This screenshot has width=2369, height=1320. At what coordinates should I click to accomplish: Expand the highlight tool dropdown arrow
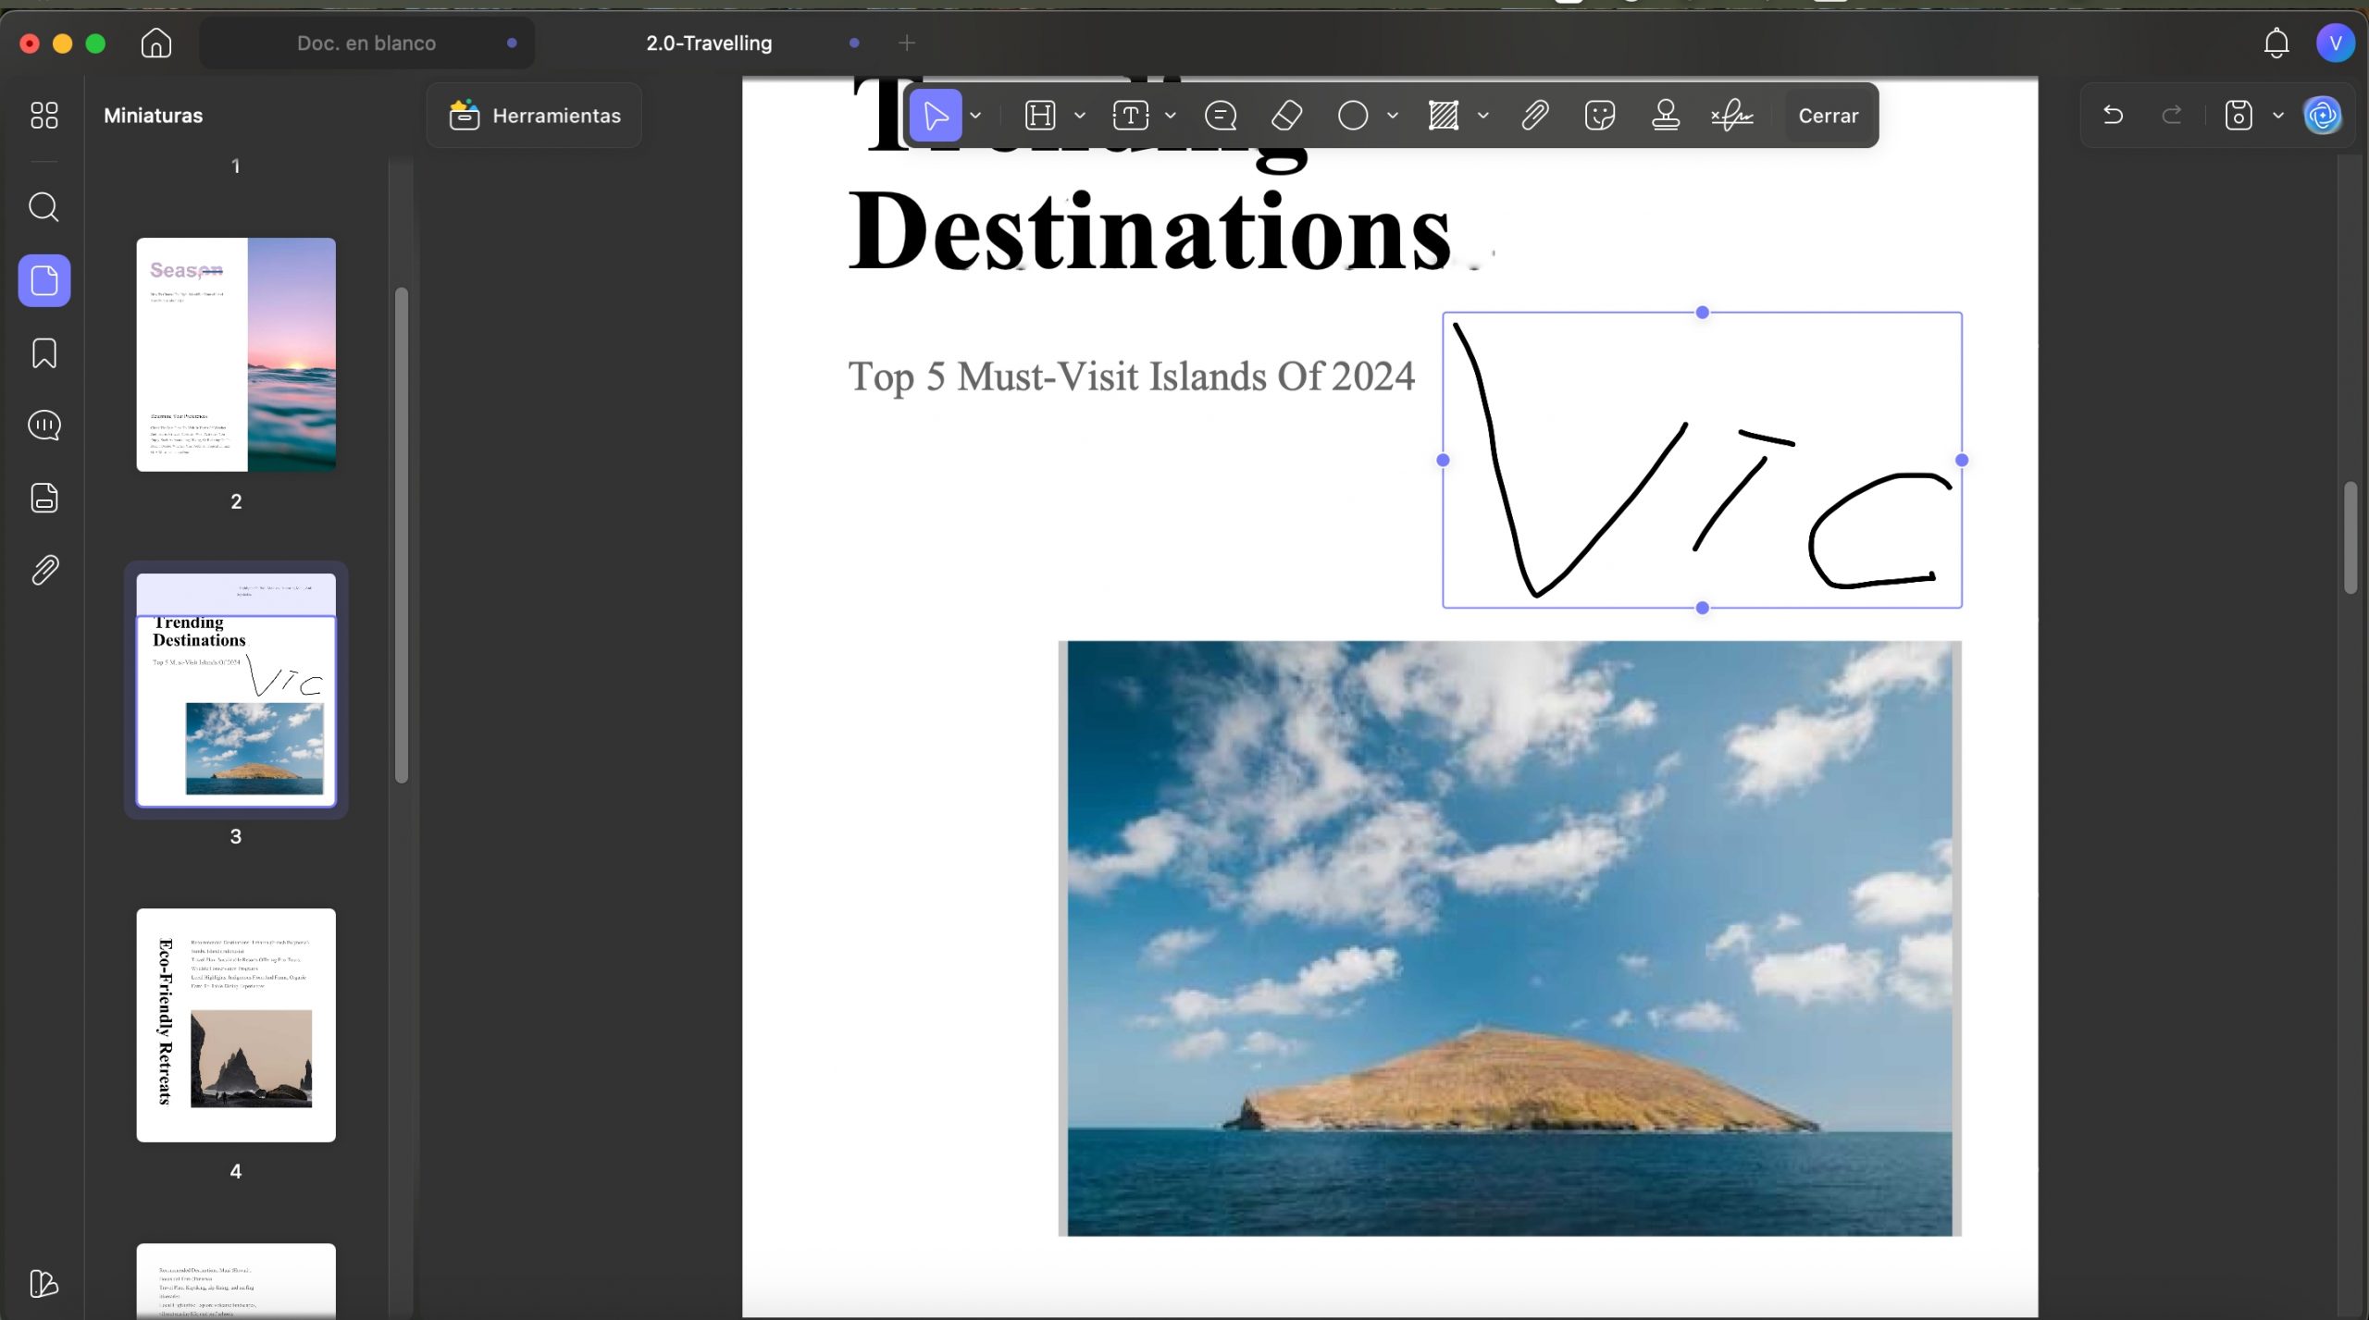tap(1079, 116)
